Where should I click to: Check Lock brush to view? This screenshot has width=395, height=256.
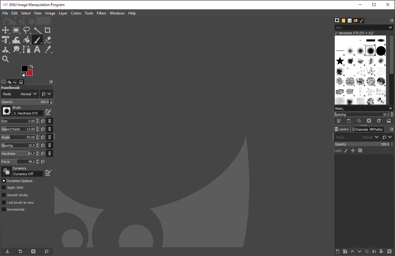[4, 203]
